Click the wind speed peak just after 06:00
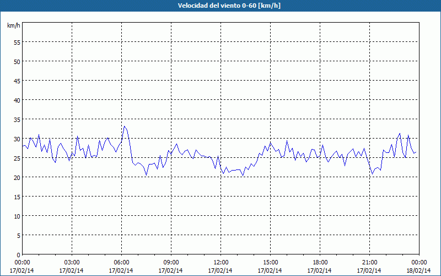The width and height of the screenshot is (441, 276). coord(125,126)
